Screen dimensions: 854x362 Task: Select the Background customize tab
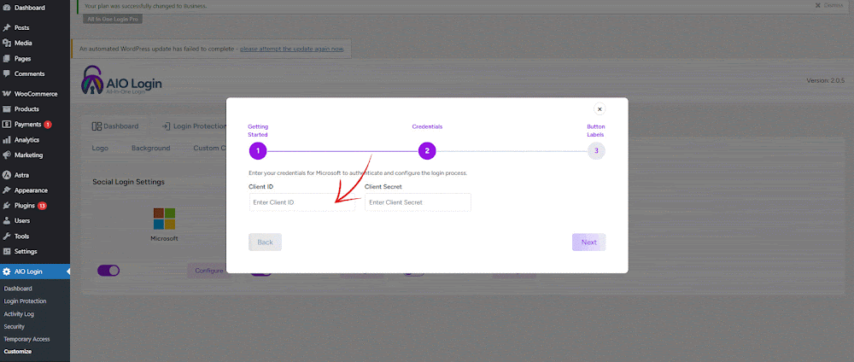(x=150, y=148)
